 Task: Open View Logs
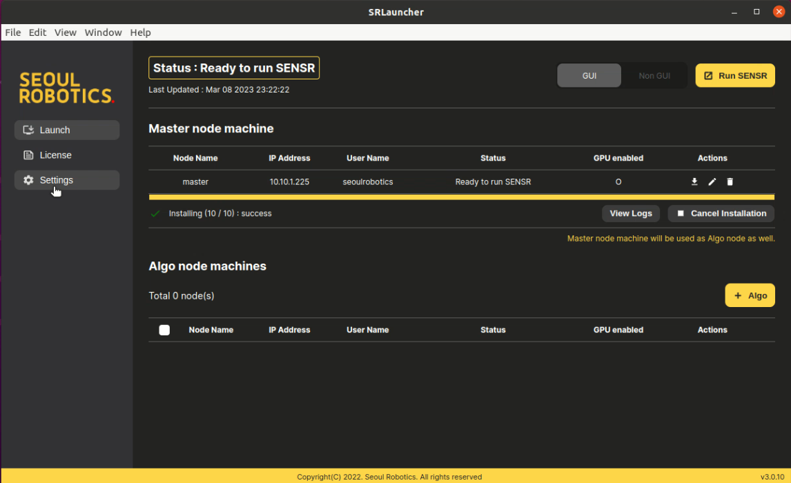tap(630, 213)
